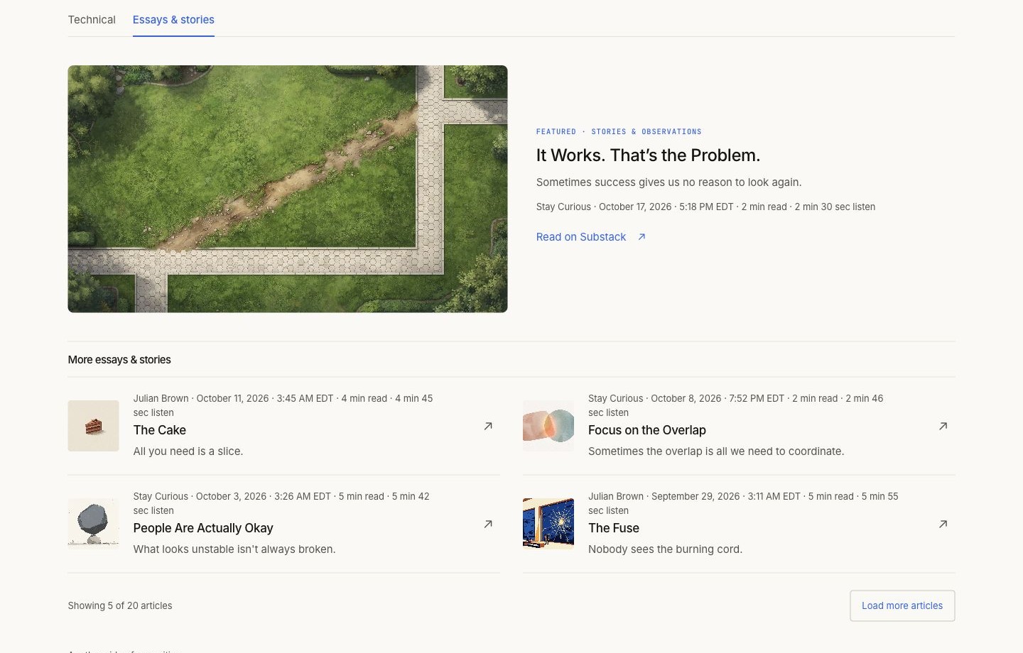Open the arrow icon for People Are Actually Okay

click(x=488, y=524)
